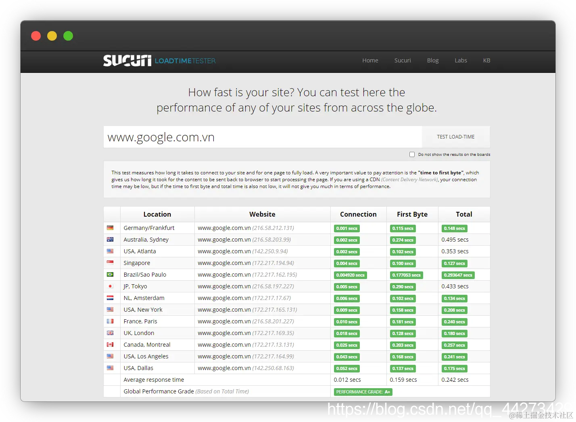The image size is (576, 422).
Task: Click the First Byte column header
Action: tap(412, 214)
